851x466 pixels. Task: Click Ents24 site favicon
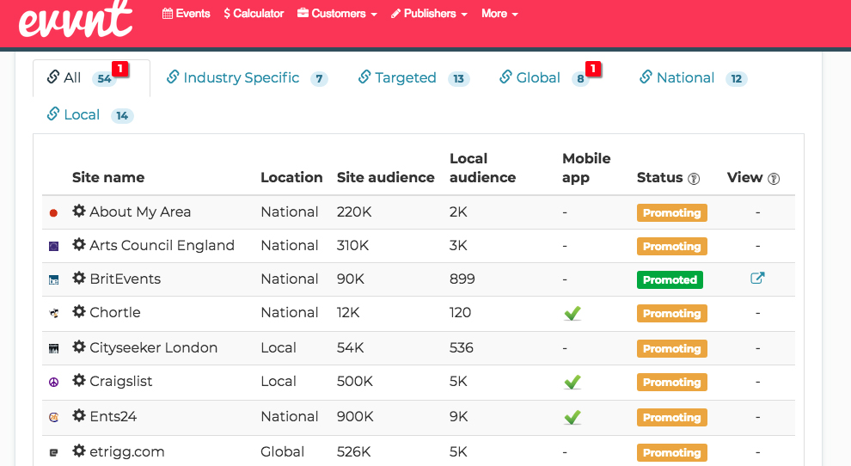point(54,417)
